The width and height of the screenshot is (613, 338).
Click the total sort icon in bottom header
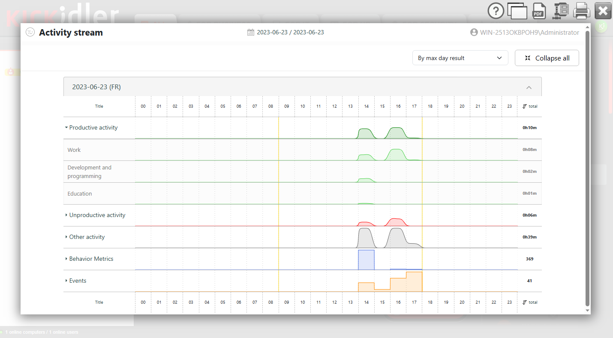pos(525,302)
